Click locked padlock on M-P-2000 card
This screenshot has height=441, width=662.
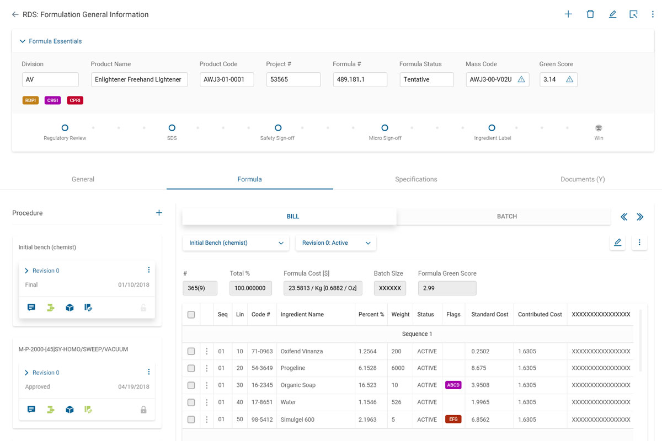143,410
